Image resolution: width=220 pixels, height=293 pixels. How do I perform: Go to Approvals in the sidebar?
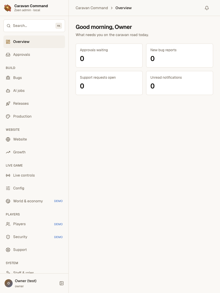(34, 55)
